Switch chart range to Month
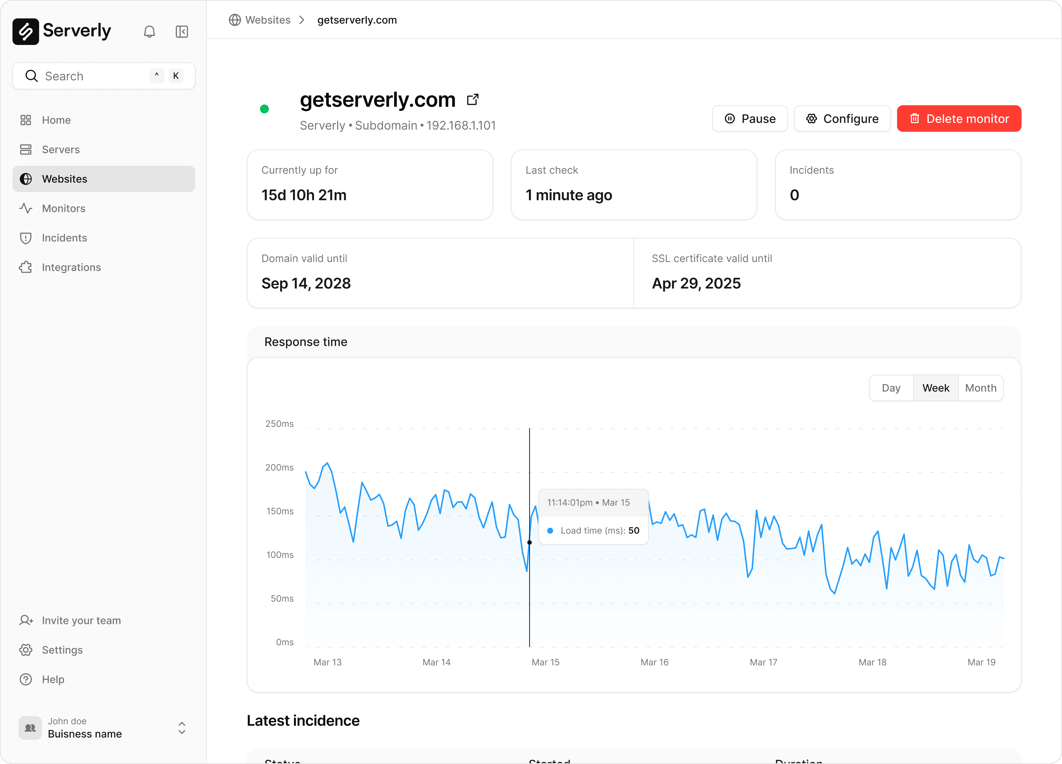The image size is (1062, 764). click(981, 388)
